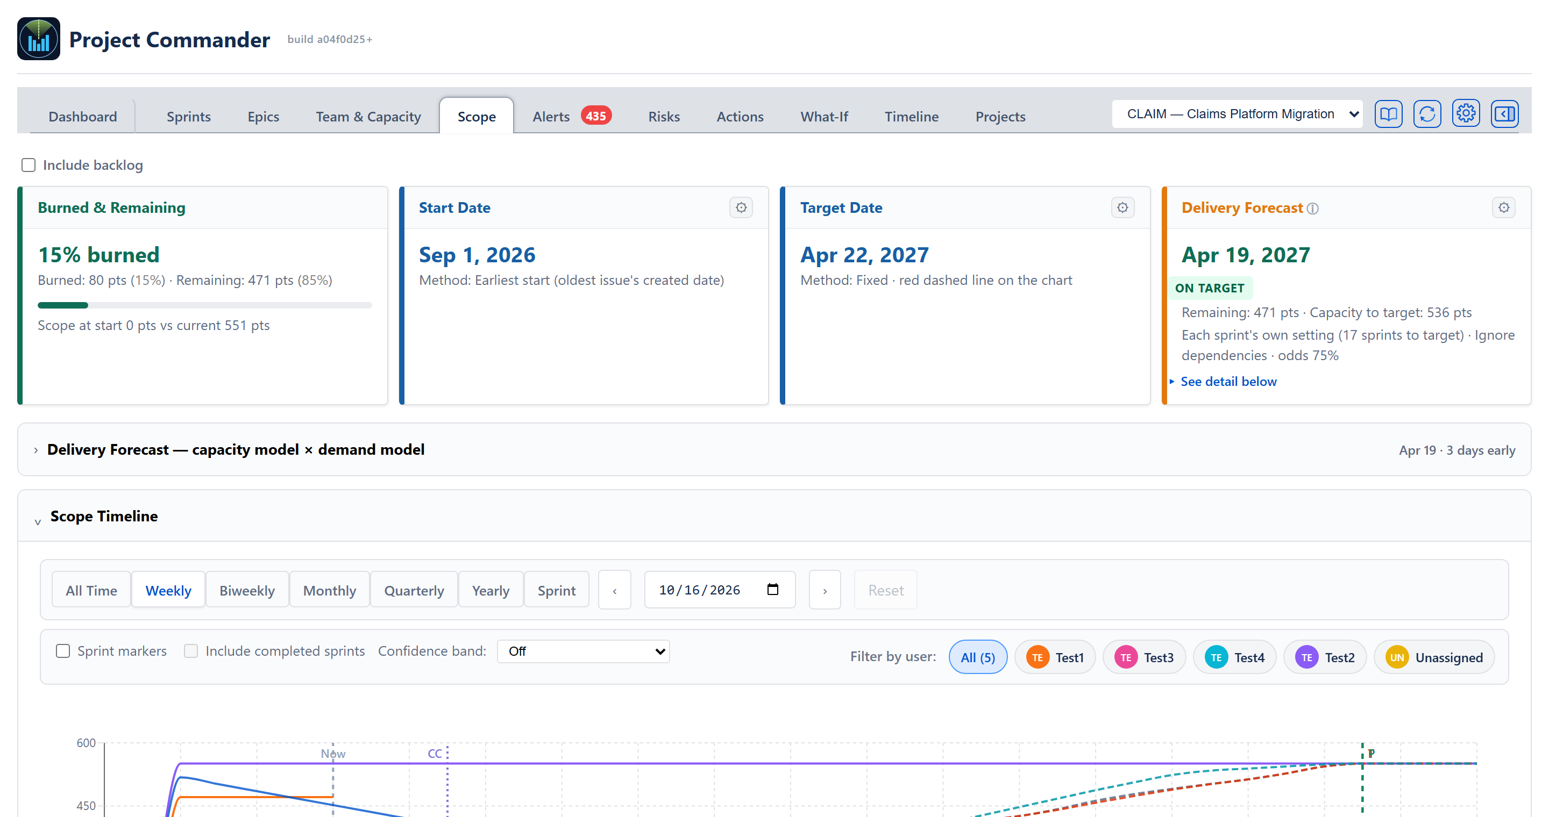
Task: Select the All (5) user filter
Action: (978, 657)
